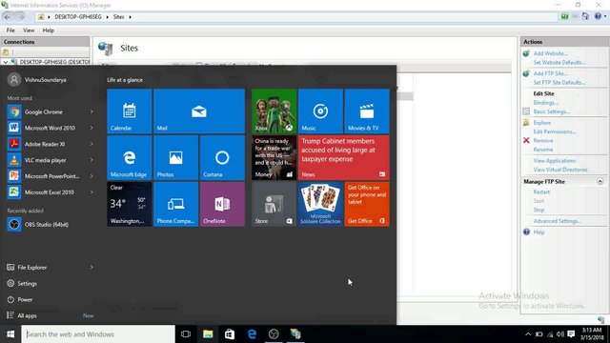Open Store taskbar icon
610x343 pixels.
click(230, 334)
